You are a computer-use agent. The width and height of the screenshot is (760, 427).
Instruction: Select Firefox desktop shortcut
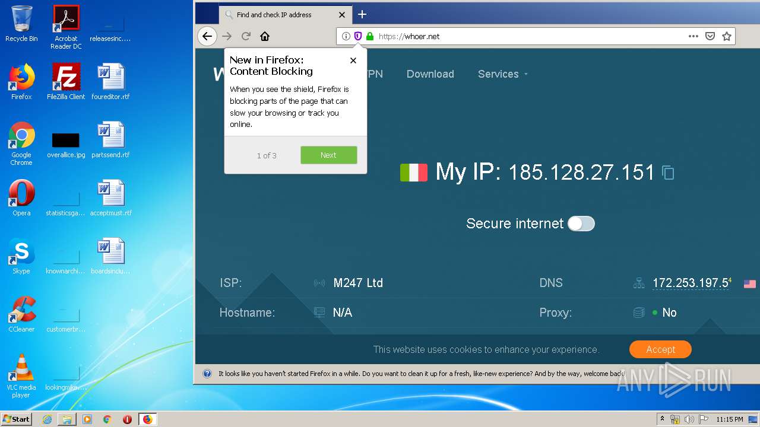pos(21,82)
